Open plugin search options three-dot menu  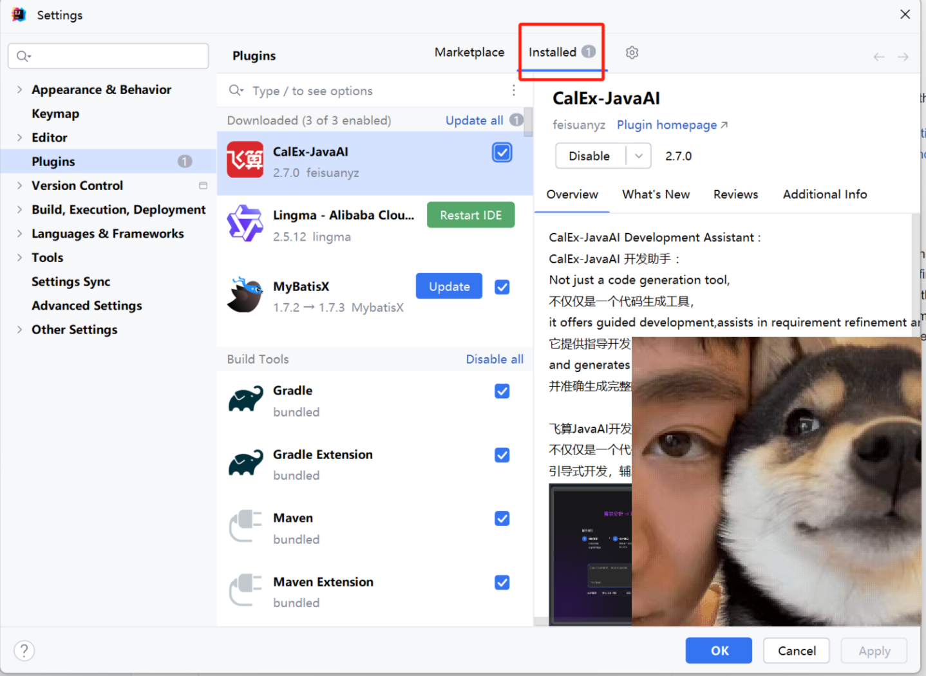point(513,90)
